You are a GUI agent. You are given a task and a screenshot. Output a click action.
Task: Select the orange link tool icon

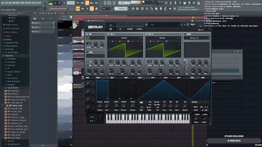[x=92, y=9]
